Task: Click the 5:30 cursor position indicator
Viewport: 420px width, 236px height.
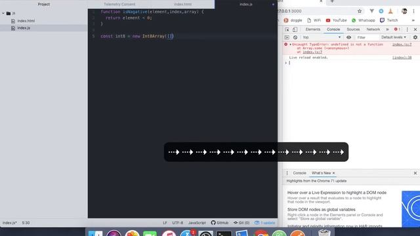Action: pyautogui.click(x=26, y=223)
